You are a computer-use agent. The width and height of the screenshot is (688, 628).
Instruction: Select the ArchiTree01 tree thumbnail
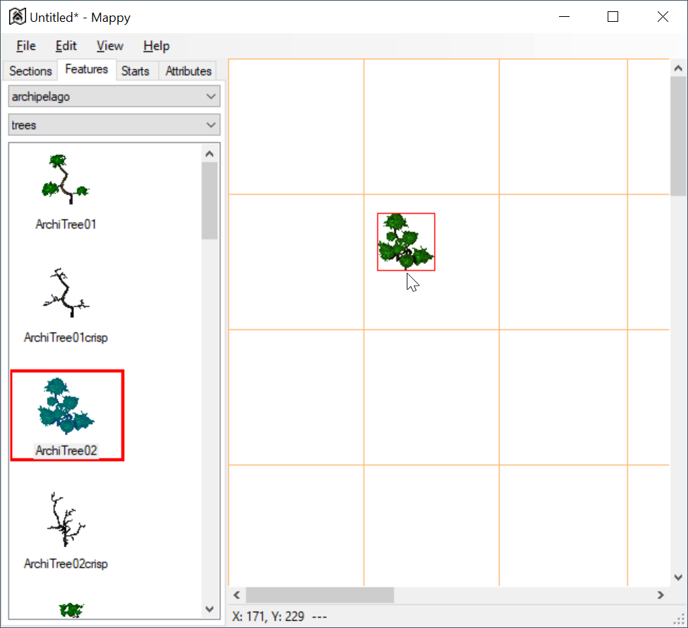pyautogui.click(x=65, y=179)
